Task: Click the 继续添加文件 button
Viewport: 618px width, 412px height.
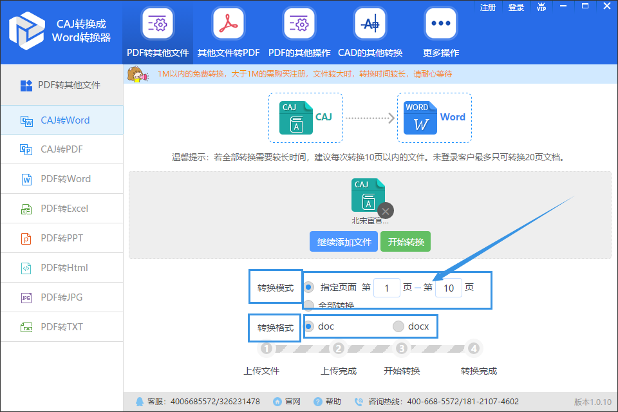Action: coord(344,241)
